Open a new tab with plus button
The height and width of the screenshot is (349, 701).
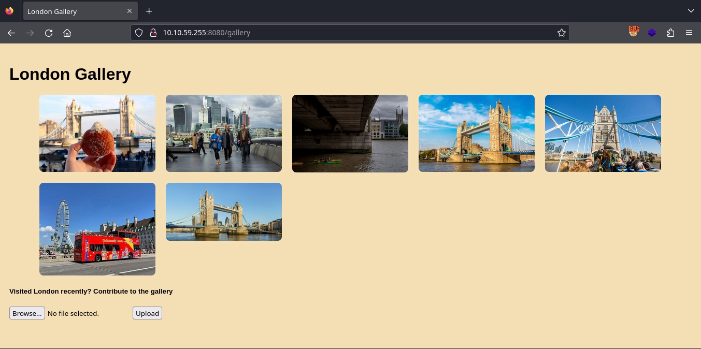149,11
